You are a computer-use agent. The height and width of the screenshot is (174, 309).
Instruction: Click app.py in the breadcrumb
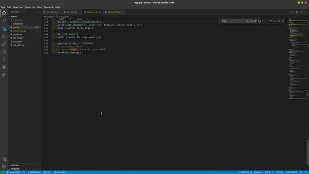[x=50, y=17]
